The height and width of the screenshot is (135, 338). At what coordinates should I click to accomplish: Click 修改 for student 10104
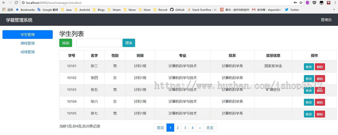pos(309,102)
